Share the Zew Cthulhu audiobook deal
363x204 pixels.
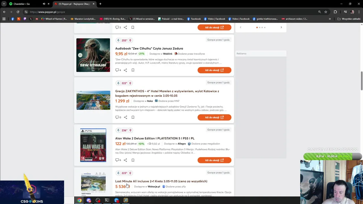click(x=125, y=70)
